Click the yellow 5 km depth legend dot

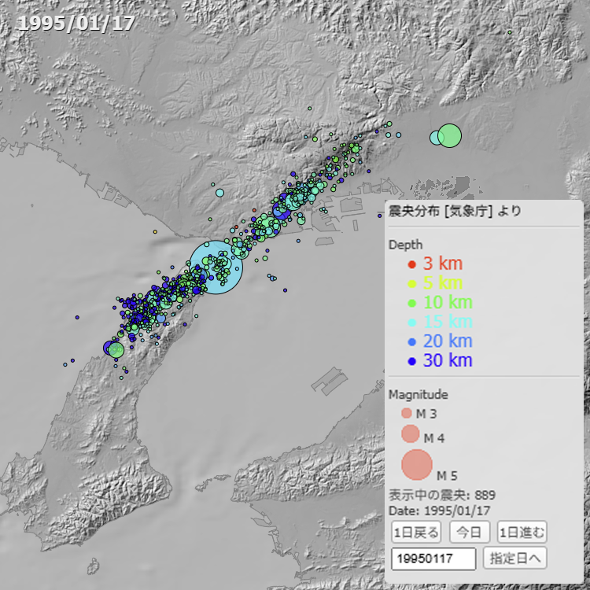point(412,284)
